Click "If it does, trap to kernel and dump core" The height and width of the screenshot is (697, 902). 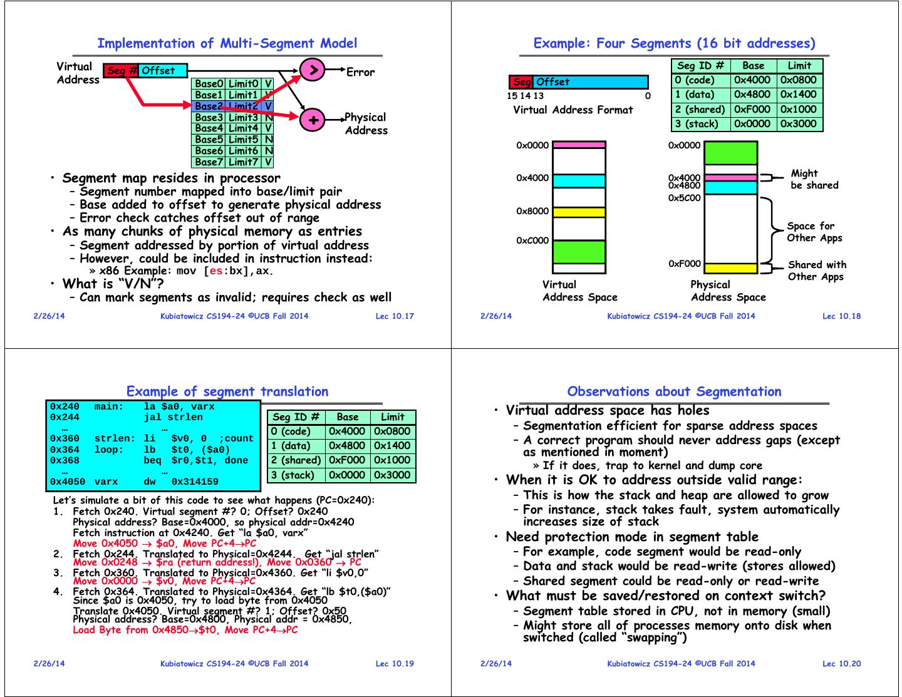(x=652, y=465)
